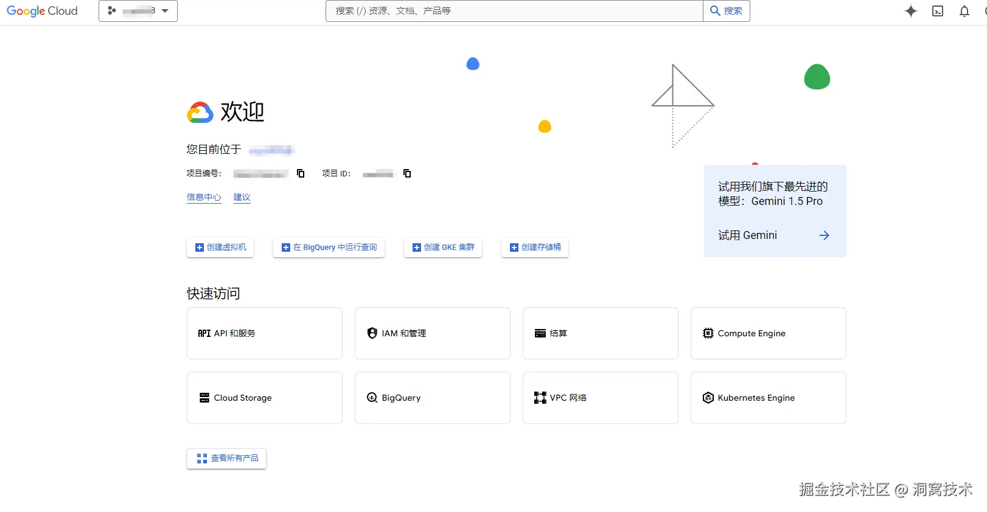Click the Kubernetes Engine hexagon icon
The height and width of the screenshot is (512, 987).
pyautogui.click(x=708, y=398)
